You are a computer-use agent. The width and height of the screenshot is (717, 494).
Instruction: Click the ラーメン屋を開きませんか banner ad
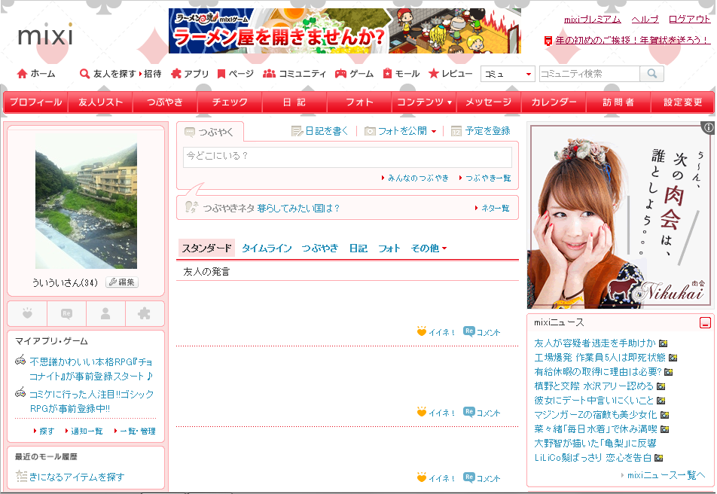pyautogui.click(x=345, y=31)
